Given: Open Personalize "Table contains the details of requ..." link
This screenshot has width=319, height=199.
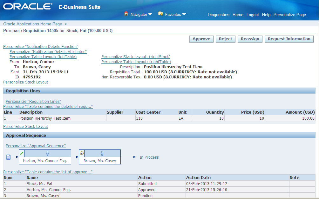Looking at the screenshot, I should [48, 107].
